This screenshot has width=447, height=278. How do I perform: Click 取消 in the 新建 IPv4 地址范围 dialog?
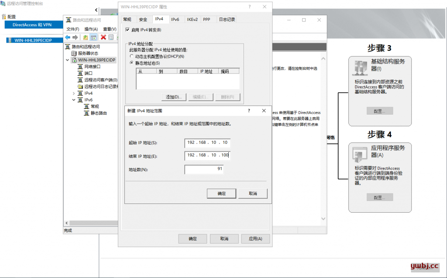(253, 193)
